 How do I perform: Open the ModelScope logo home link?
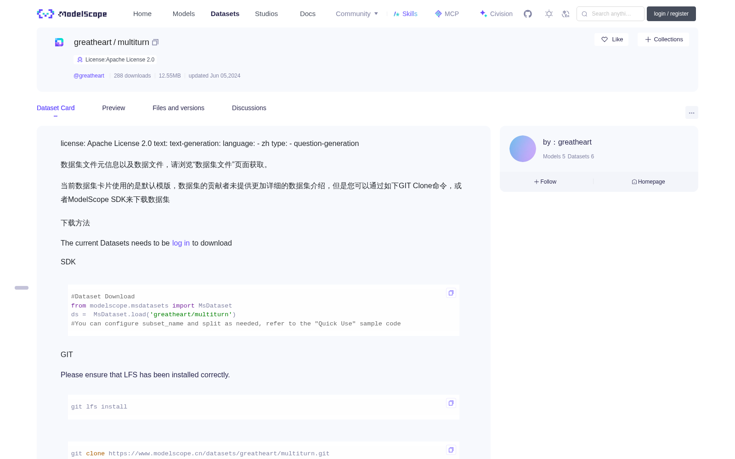pyautogui.click(x=72, y=14)
